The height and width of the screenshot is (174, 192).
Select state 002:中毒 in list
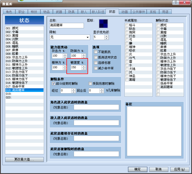(24, 32)
